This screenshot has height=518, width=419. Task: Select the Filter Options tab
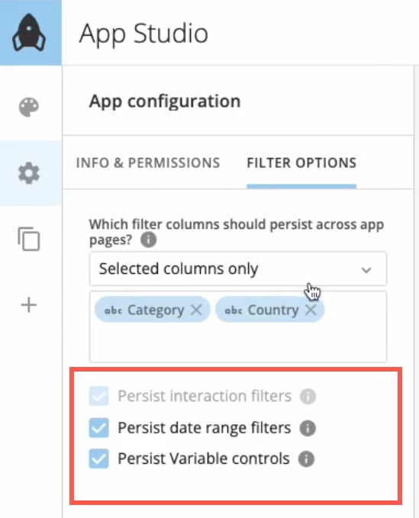pos(301,162)
